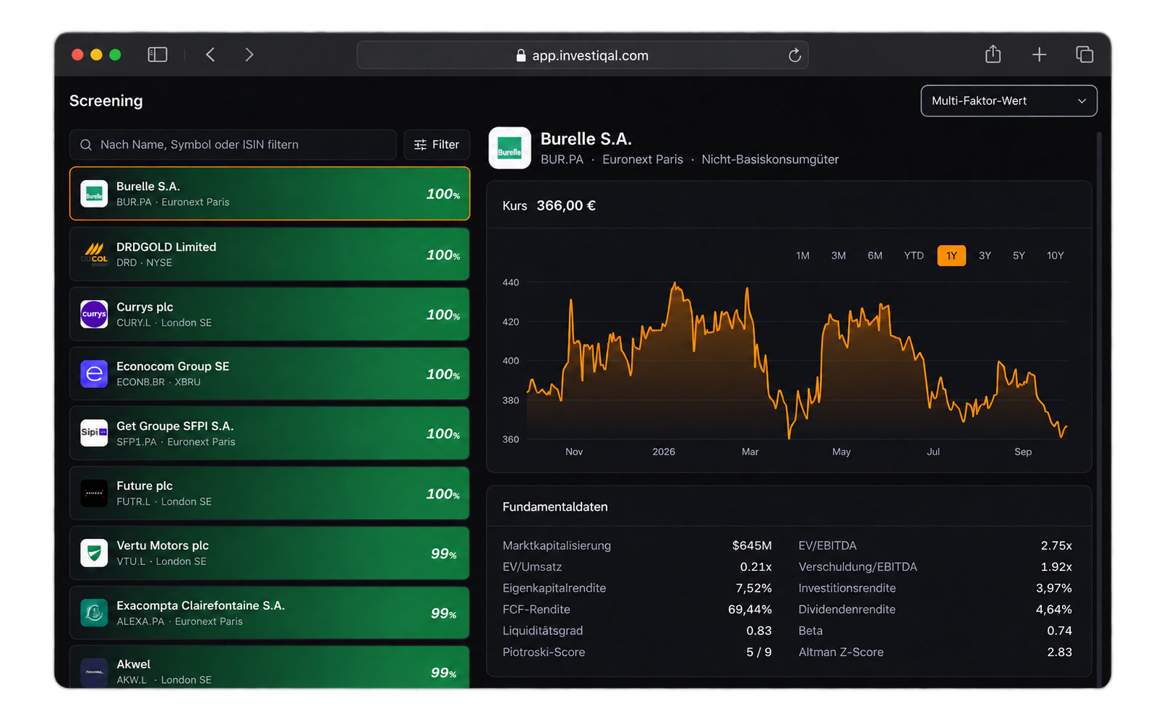The height and width of the screenshot is (706, 1164).
Task: Select the Get Groupe SFPI S.A. row
Action: (x=270, y=433)
